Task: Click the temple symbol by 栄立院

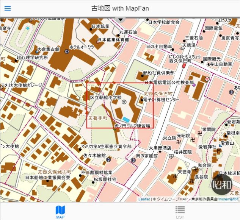Action: pyautogui.click(x=179, y=142)
